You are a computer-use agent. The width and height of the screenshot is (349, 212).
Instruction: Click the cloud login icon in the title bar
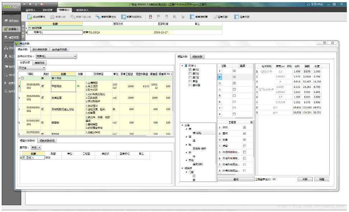308,4
